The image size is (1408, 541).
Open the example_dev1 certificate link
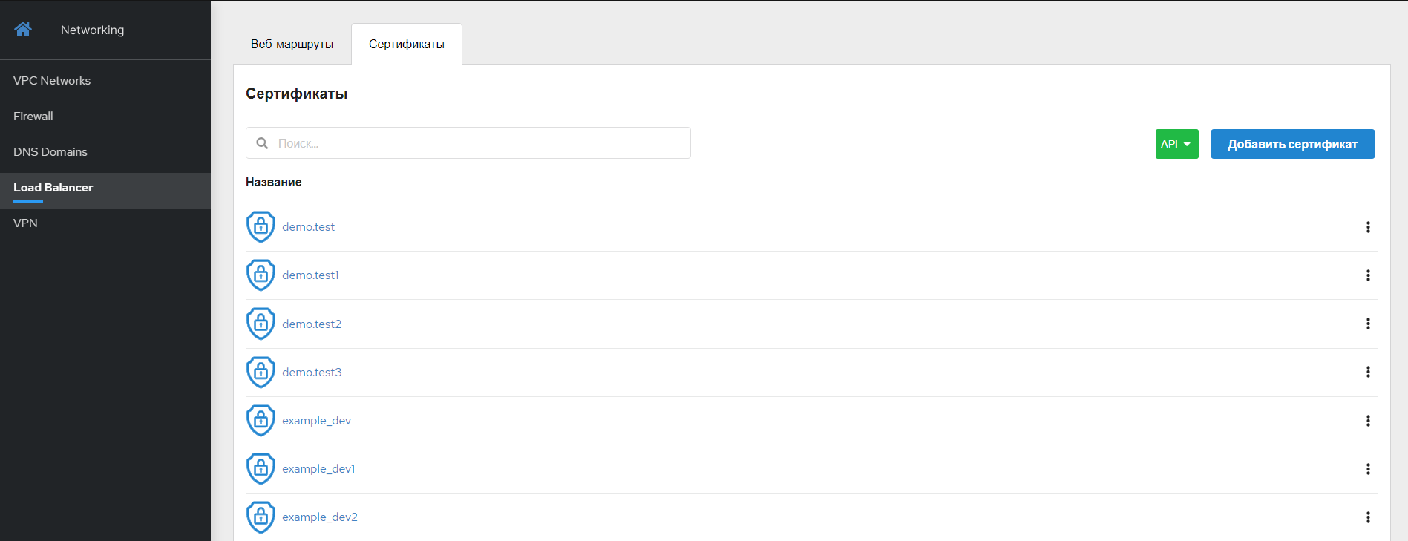[x=318, y=469]
